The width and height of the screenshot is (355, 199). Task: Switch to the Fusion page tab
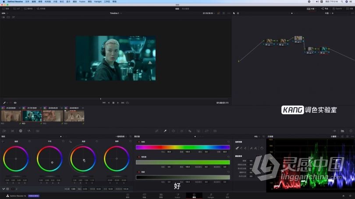pos(177,196)
